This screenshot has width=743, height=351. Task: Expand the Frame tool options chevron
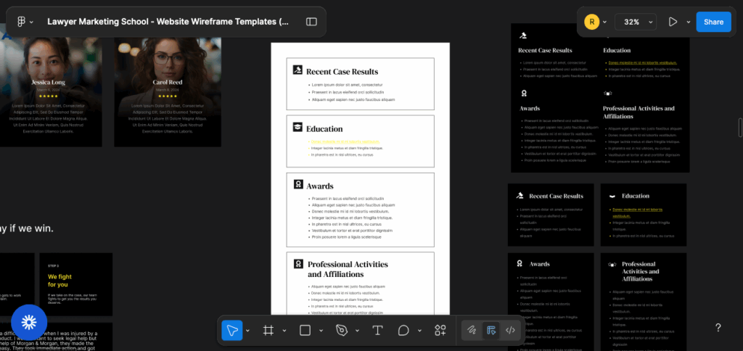coord(284,331)
